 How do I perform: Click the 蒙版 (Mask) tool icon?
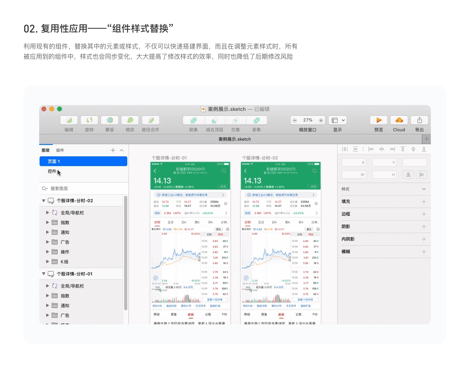[x=109, y=120]
